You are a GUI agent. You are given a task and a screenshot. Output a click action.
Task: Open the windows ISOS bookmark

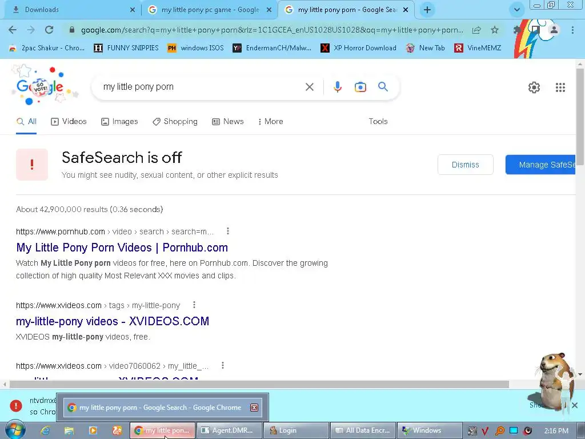tap(195, 48)
